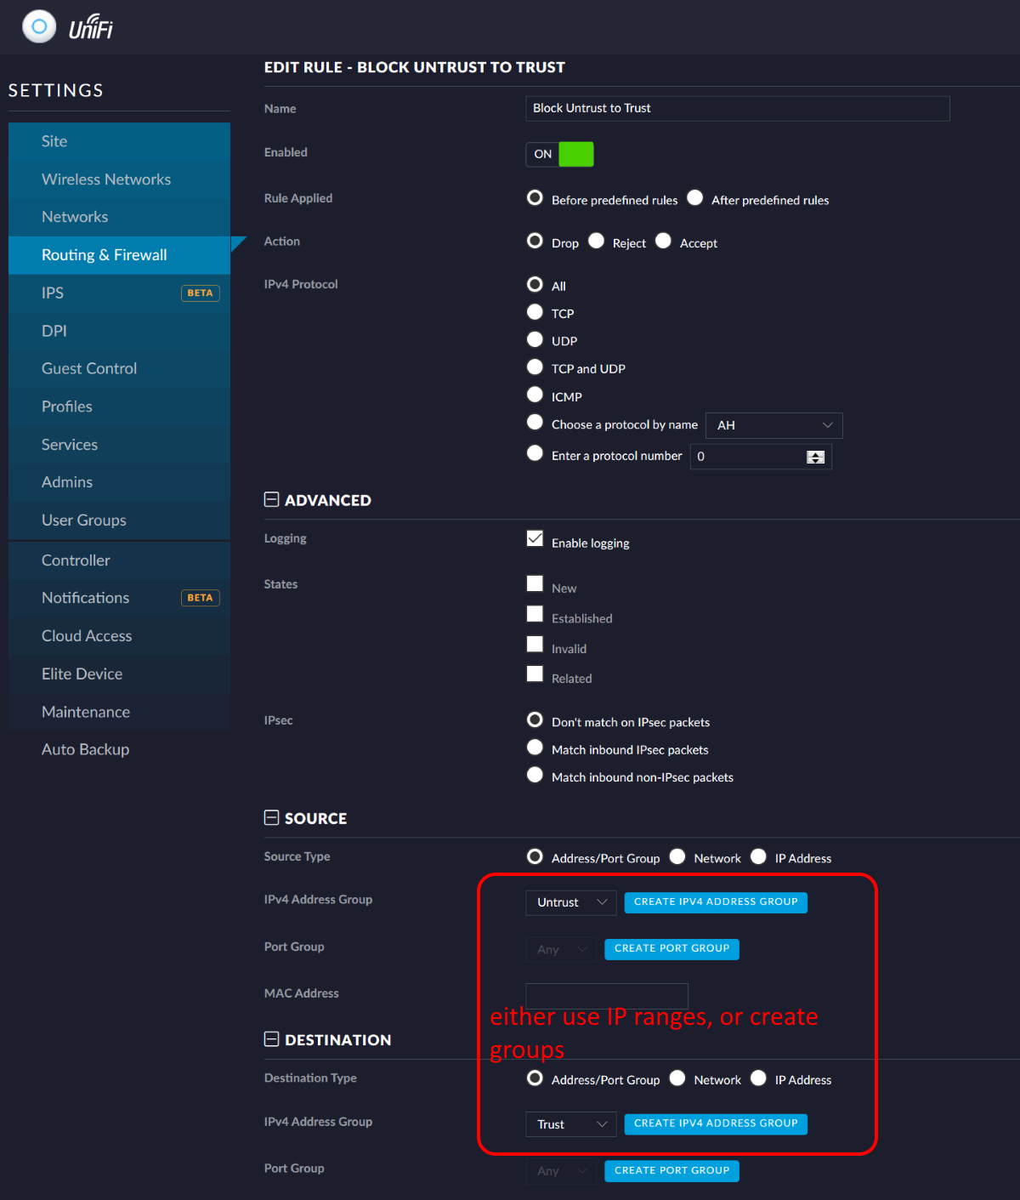Check the Related state checkbox
Viewport: 1020px width, 1200px height.
tap(535, 674)
